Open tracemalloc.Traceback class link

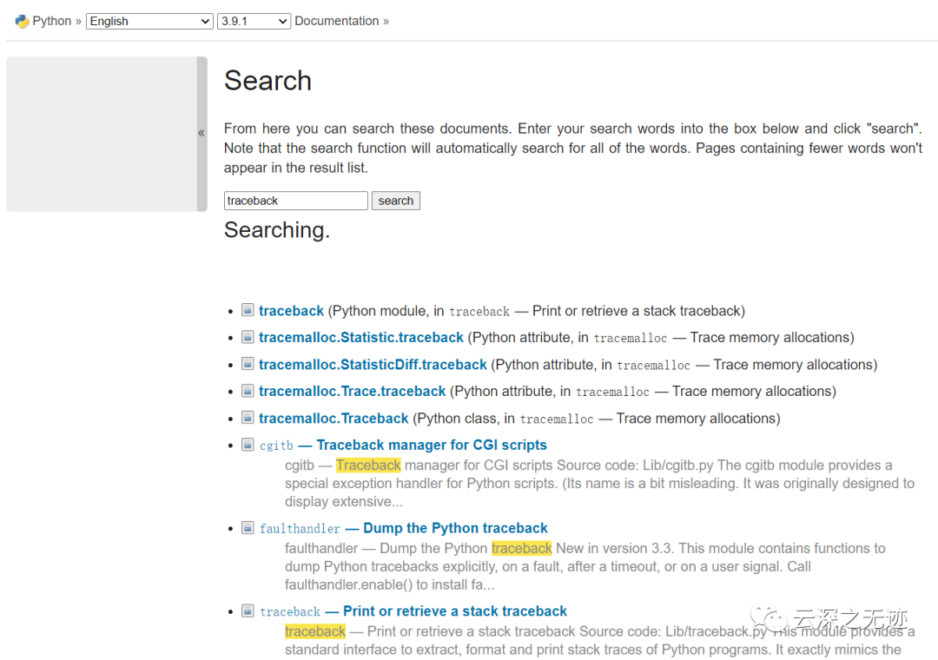[334, 419]
